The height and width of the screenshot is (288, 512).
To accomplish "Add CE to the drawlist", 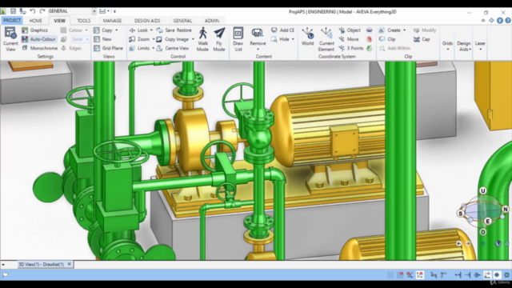I will point(282,30).
